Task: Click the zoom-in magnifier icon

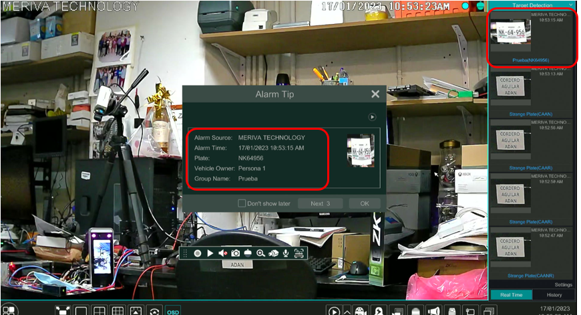Action: [260, 253]
